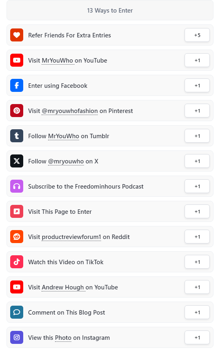Click the X logo icon
220x352 pixels.
(17, 161)
